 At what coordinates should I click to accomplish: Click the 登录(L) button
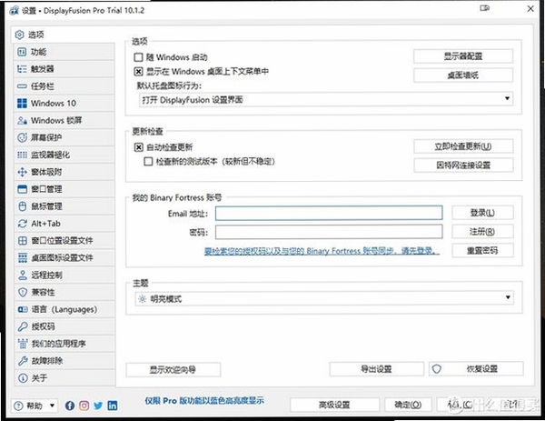(x=482, y=213)
